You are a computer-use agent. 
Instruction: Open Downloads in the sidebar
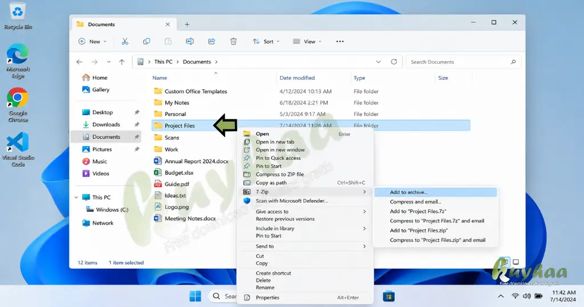point(106,124)
